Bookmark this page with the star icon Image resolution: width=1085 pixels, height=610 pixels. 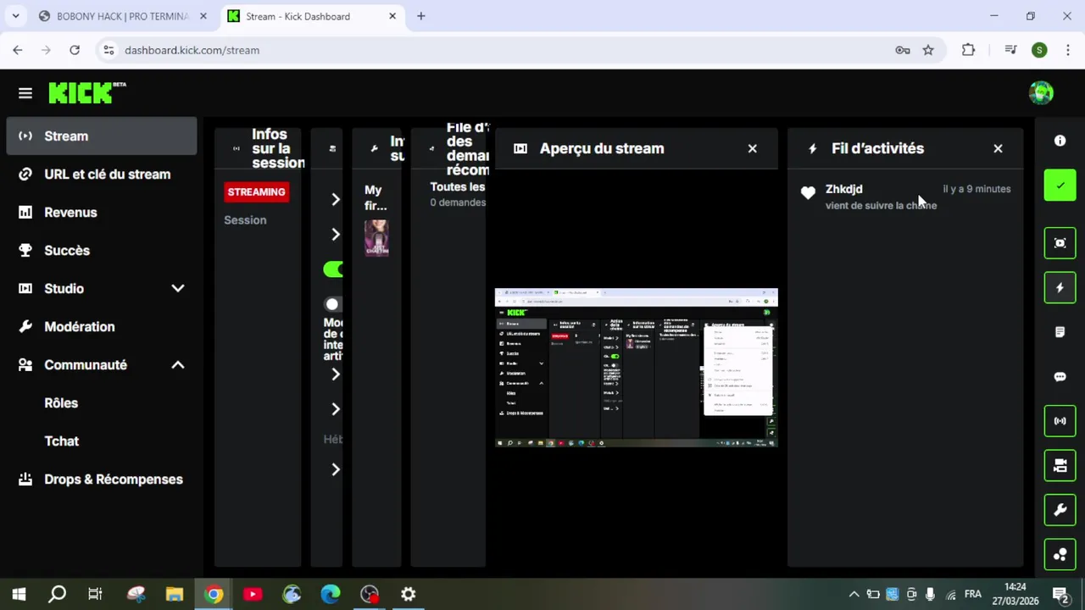pyautogui.click(x=928, y=50)
